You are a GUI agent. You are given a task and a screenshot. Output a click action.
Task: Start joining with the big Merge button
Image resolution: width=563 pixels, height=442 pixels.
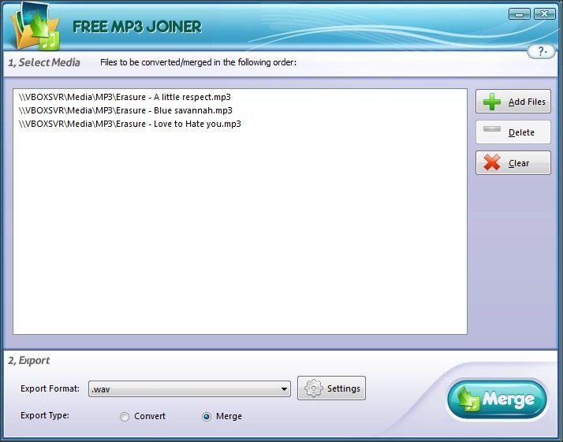click(x=498, y=399)
